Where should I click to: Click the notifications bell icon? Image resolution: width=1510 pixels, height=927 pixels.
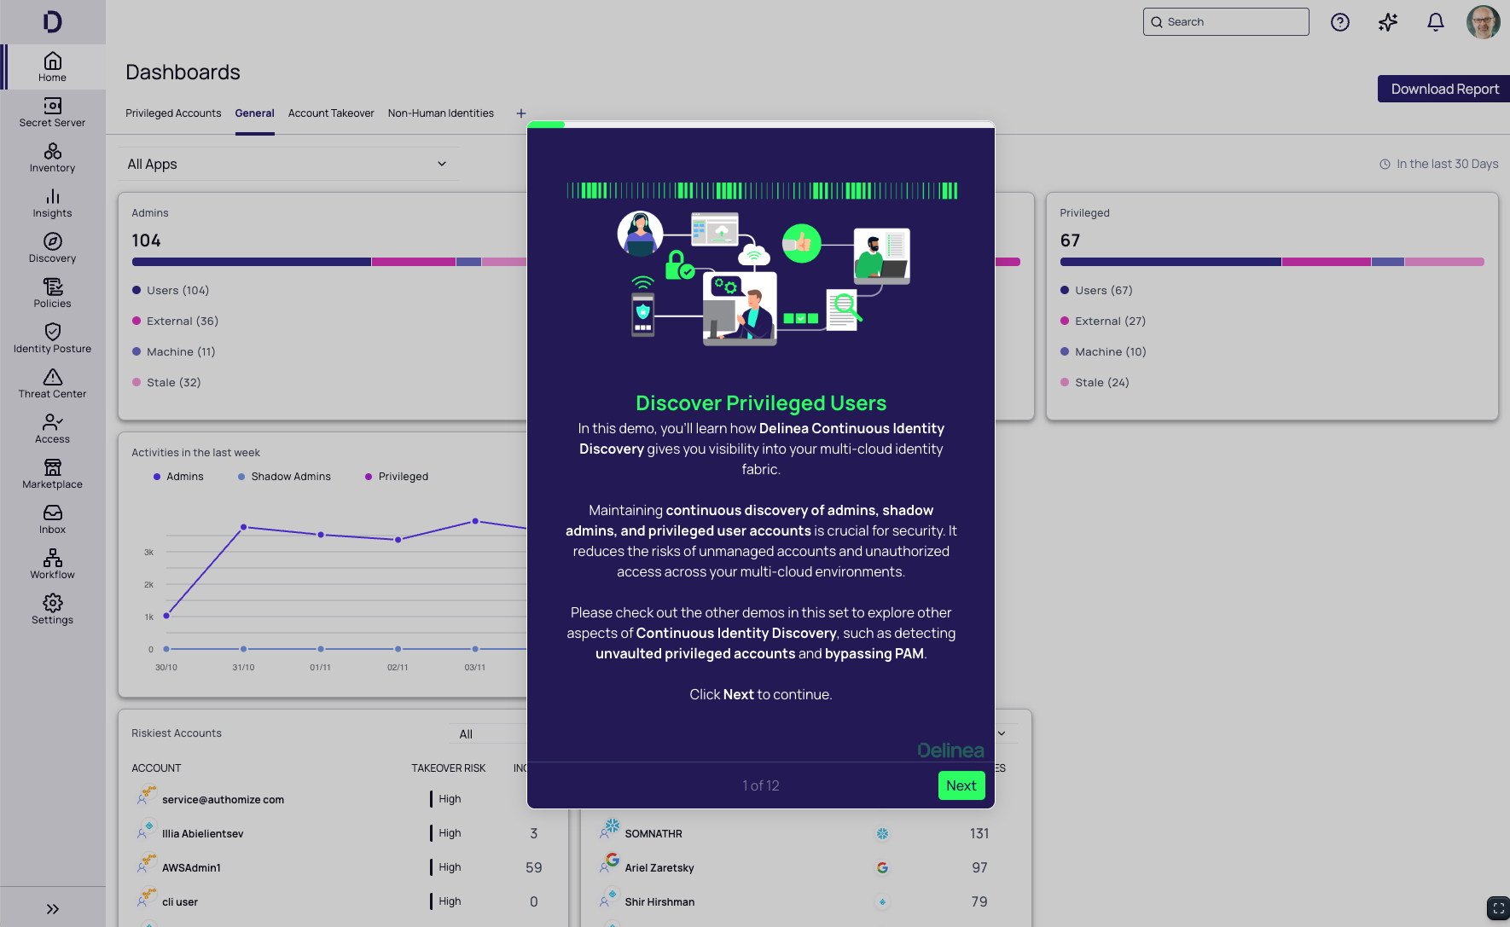(1435, 22)
